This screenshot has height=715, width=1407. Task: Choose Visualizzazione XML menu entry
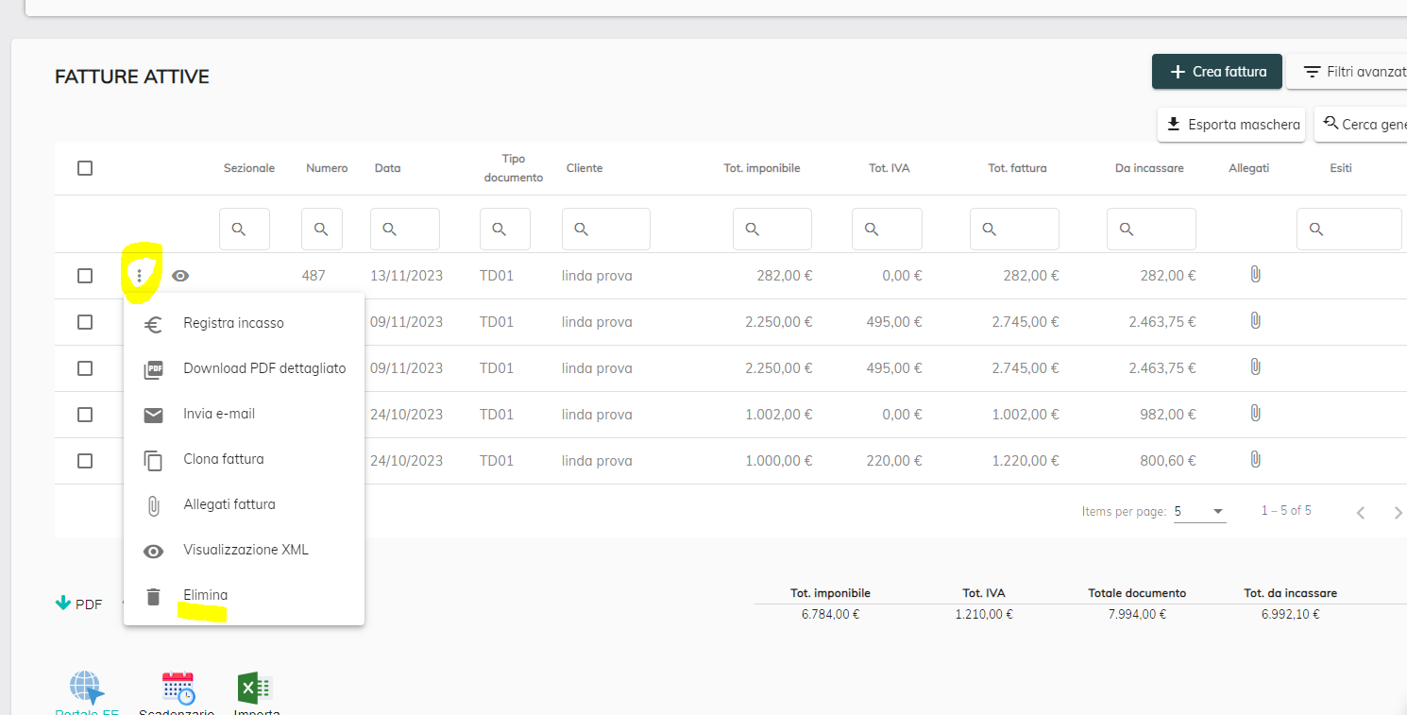(244, 550)
